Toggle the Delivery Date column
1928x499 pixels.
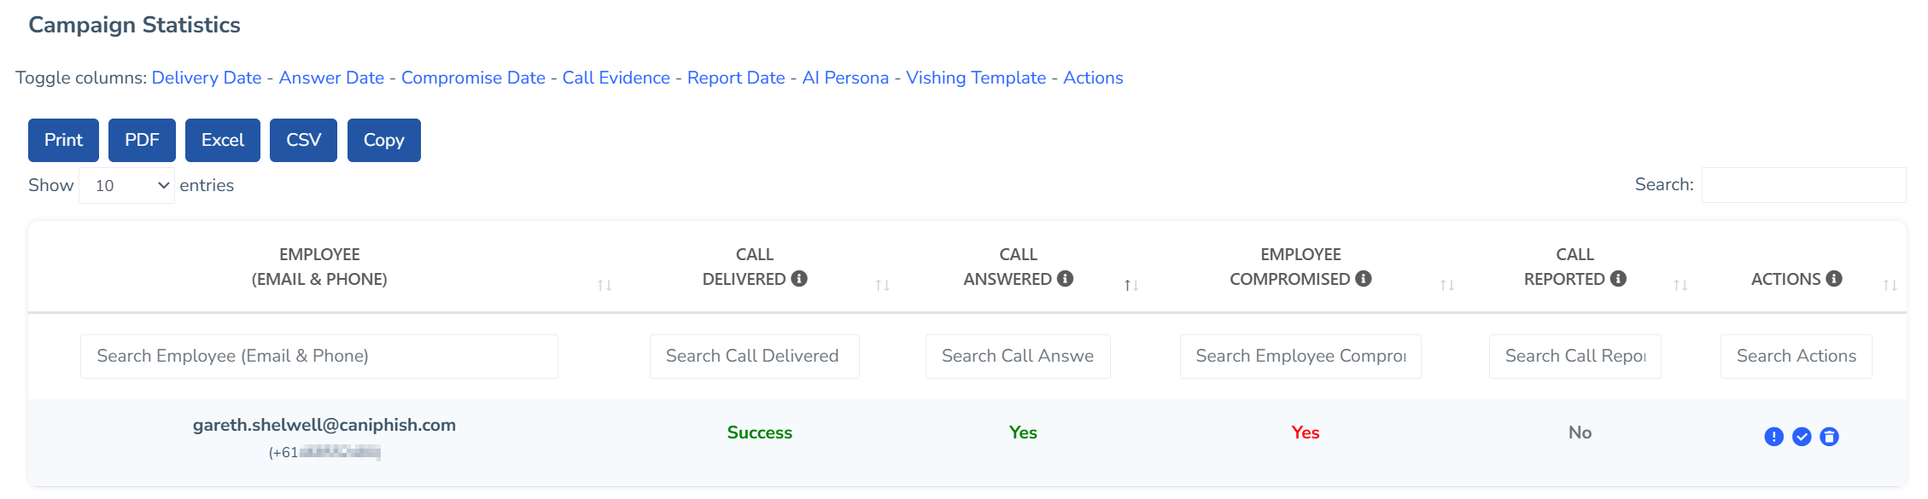coord(207,78)
